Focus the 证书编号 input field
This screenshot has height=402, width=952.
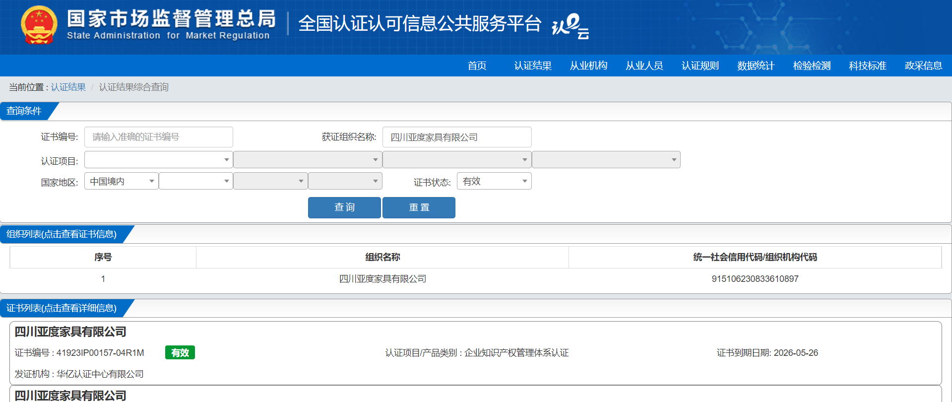[x=159, y=137]
